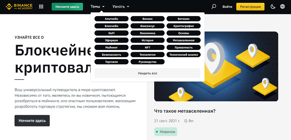This screenshot has height=140, width=291.
Task: Click the Binance Academy logo
Action: 19,7
